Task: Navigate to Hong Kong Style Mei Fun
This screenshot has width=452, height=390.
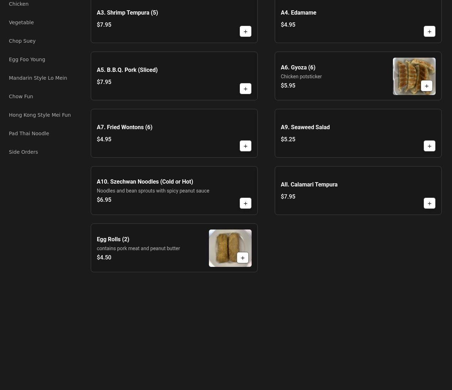Action: [40, 115]
